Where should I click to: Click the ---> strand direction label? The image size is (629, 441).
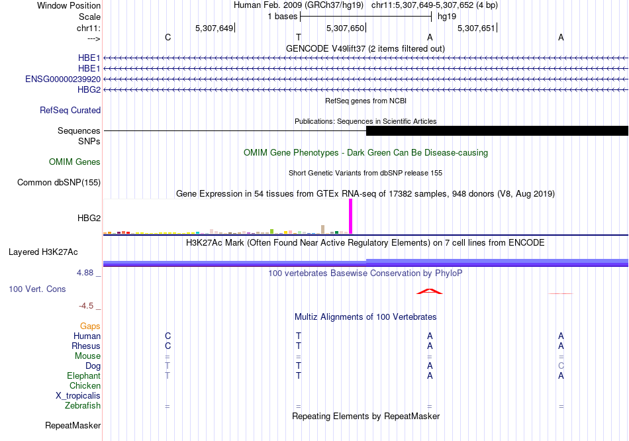point(94,38)
